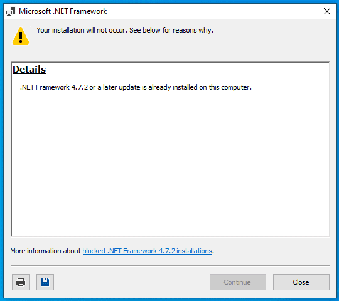
Task: Click the horizontal divider above the buttons
Action: point(170,266)
